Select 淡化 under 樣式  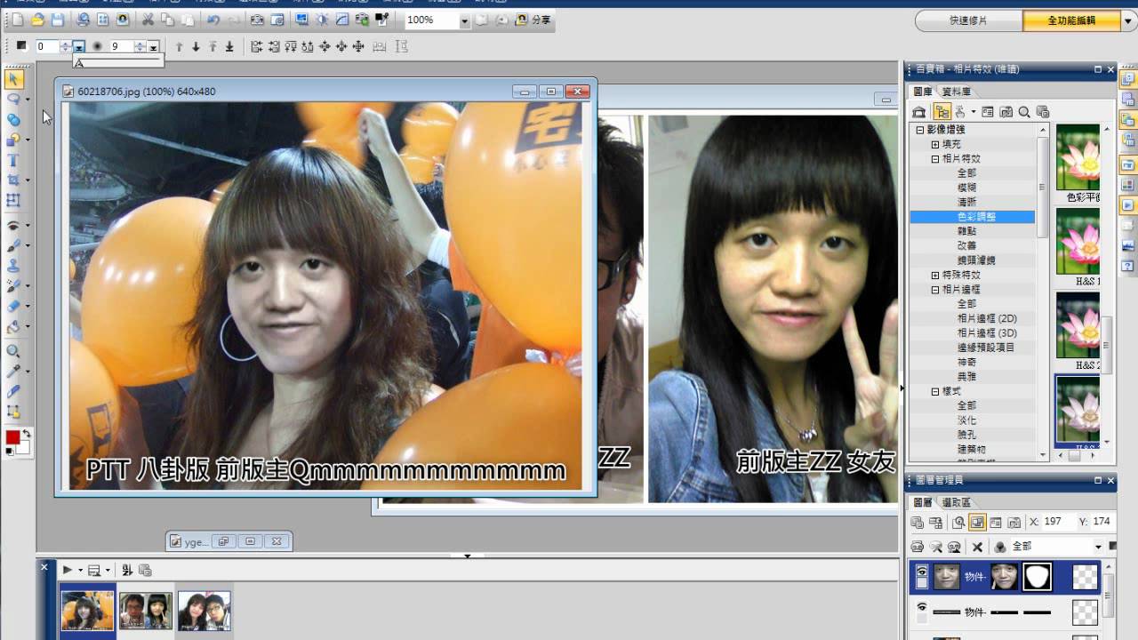(x=966, y=420)
